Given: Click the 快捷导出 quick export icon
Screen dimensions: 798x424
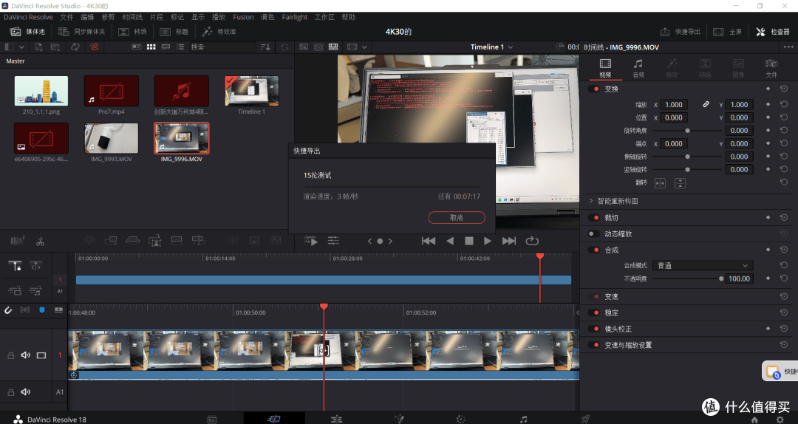Looking at the screenshot, I should click(665, 32).
